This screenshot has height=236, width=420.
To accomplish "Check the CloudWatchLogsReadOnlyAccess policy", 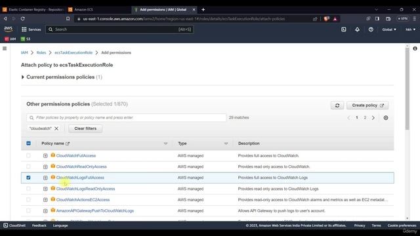I will tap(28, 189).
